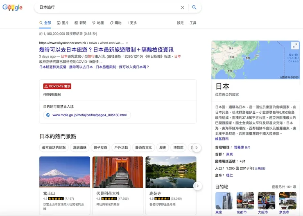Open the www.mofa.go.jp link
The width and height of the screenshot is (303, 216).
pyautogui.click(x=90, y=115)
